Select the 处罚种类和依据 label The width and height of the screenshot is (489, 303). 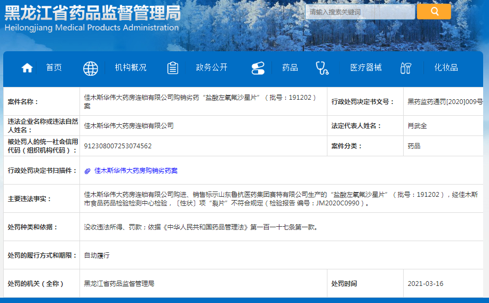33,227
